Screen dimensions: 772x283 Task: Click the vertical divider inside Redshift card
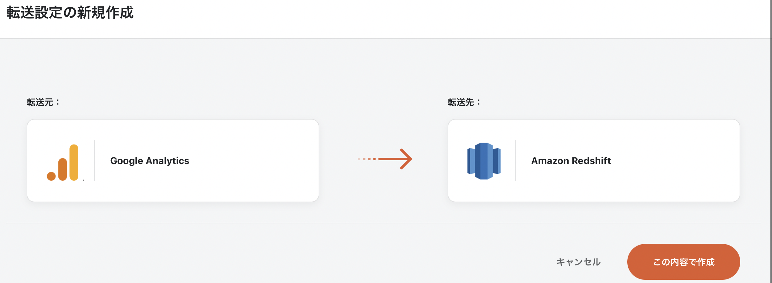pos(515,161)
